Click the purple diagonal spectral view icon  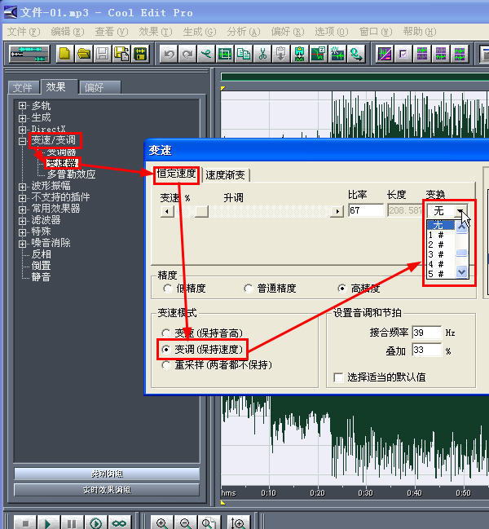coord(385,54)
